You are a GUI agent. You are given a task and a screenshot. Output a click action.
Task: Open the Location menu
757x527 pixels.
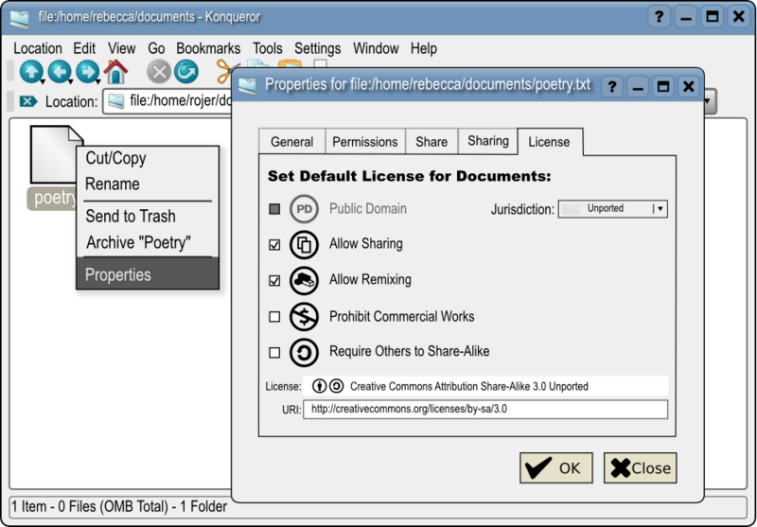coord(38,49)
